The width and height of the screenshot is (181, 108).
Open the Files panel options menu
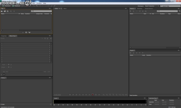point(50,8)
